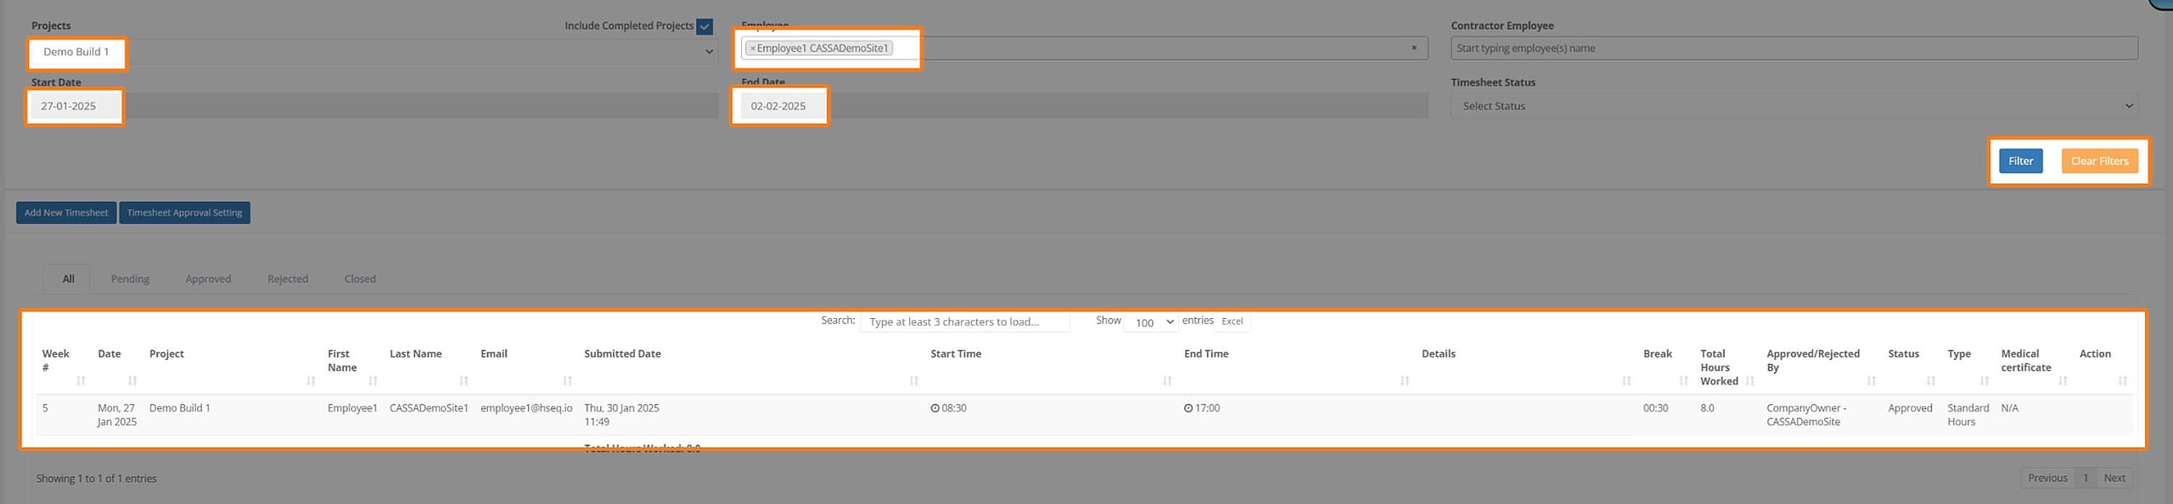2173x504 pixels.
Task: Sort the table by Date column
Action: (x=132, y=381)
